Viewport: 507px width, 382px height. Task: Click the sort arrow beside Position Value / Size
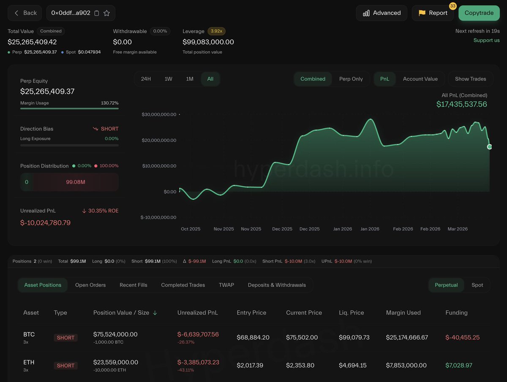[155, 313]
